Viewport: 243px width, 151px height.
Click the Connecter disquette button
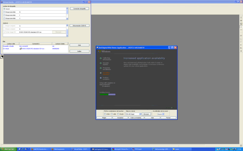tap(79, 9)
